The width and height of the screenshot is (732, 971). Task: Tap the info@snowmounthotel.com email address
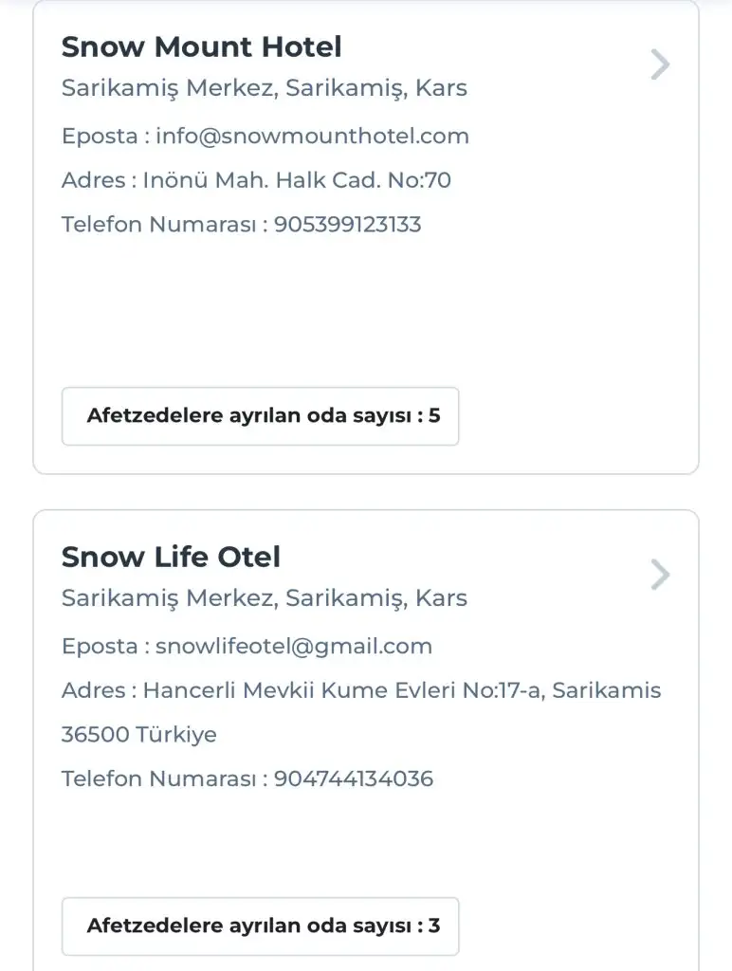tap(313, 136)
